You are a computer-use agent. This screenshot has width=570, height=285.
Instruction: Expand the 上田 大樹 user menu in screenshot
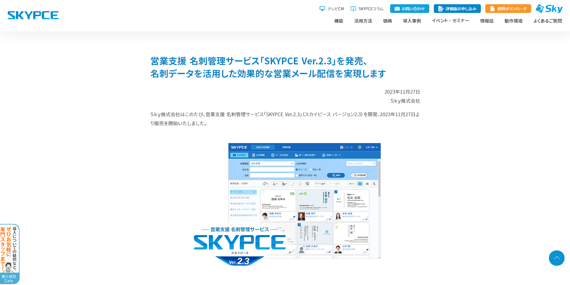coord(371,147)
